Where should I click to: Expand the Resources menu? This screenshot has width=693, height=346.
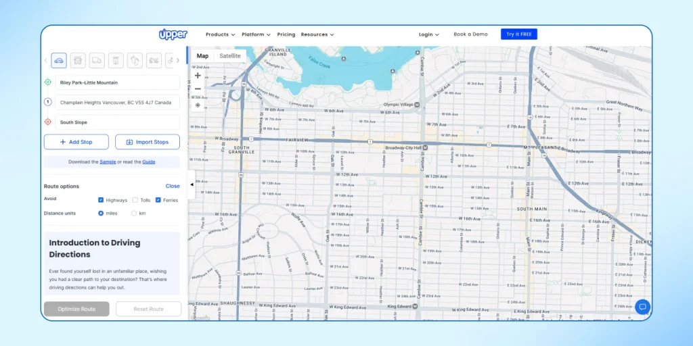coord(317,34)
